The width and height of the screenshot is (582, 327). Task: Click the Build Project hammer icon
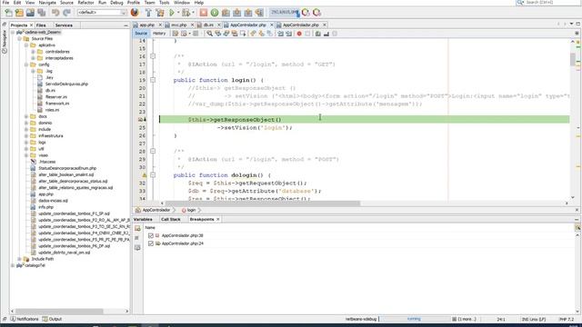click(x=148, y=13)
